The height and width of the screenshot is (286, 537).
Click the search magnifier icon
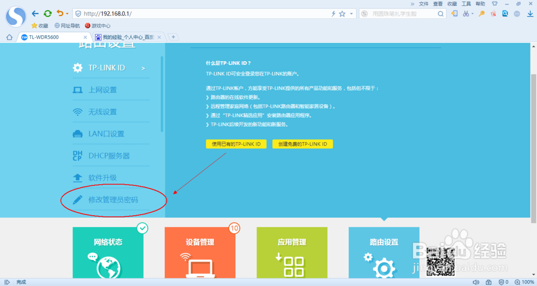pos(441,14)
